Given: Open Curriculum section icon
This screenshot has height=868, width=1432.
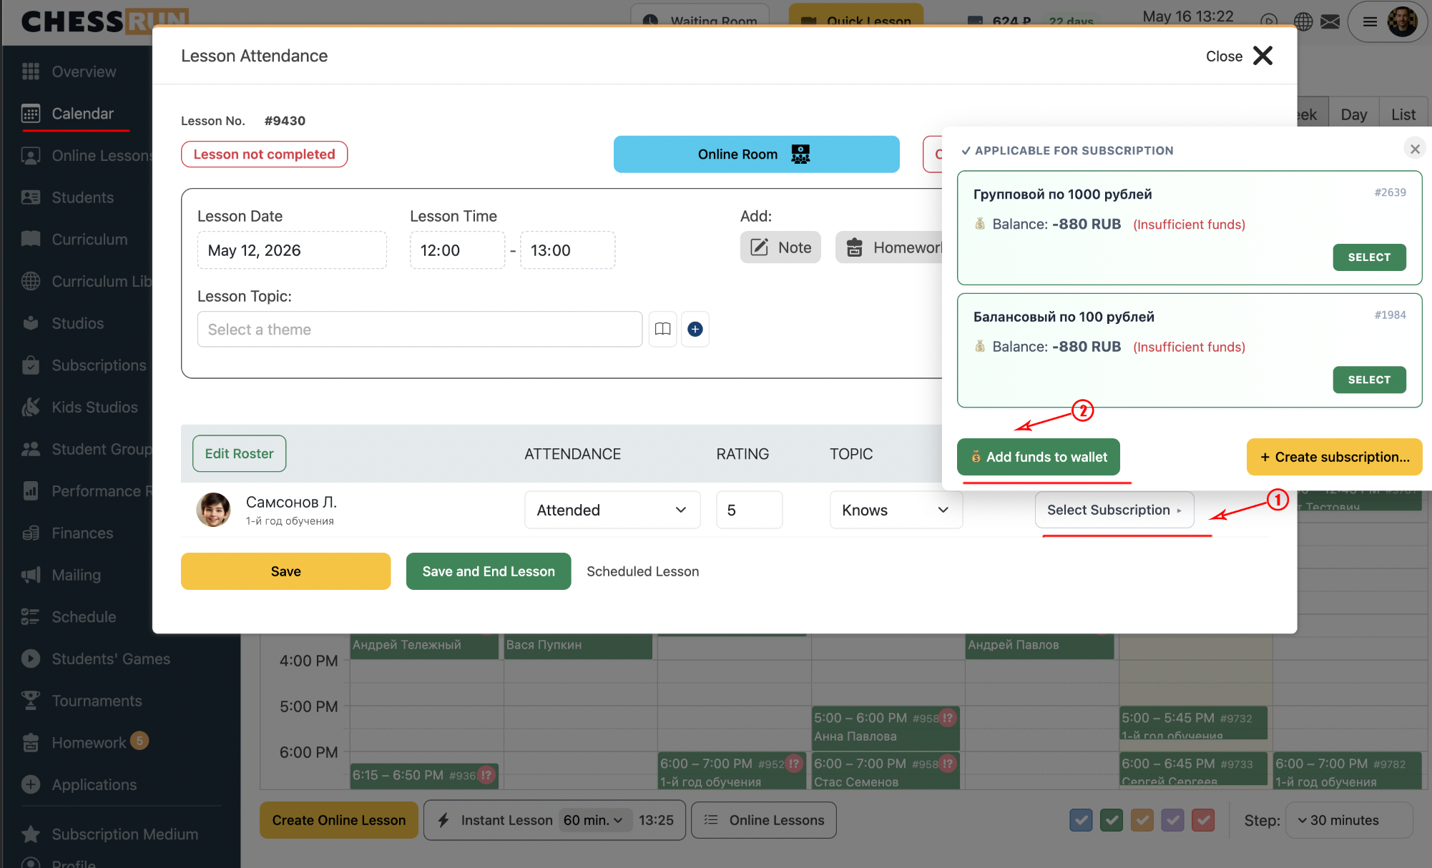Looking at the screenshot, I should [31, 239].
